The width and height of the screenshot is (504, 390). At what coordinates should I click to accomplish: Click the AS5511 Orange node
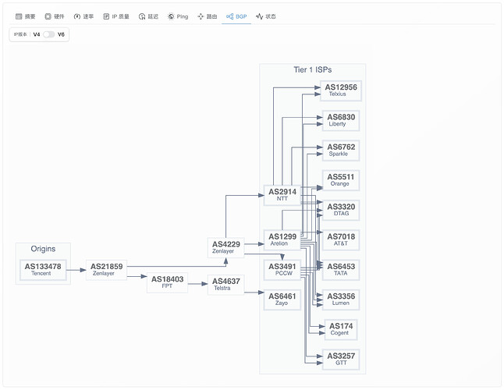pyautogui.click(x=341, y=180)
